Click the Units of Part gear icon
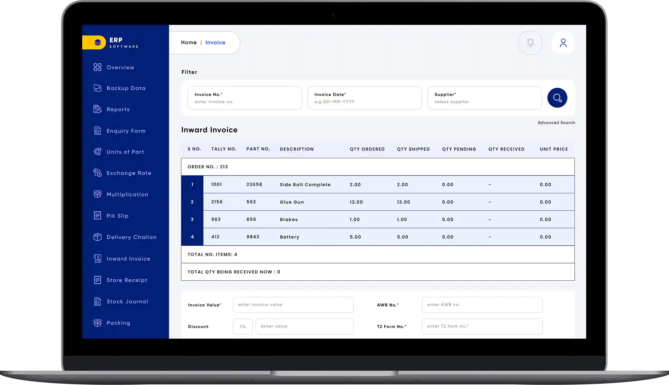669x385 pixels. click(97, 151)
